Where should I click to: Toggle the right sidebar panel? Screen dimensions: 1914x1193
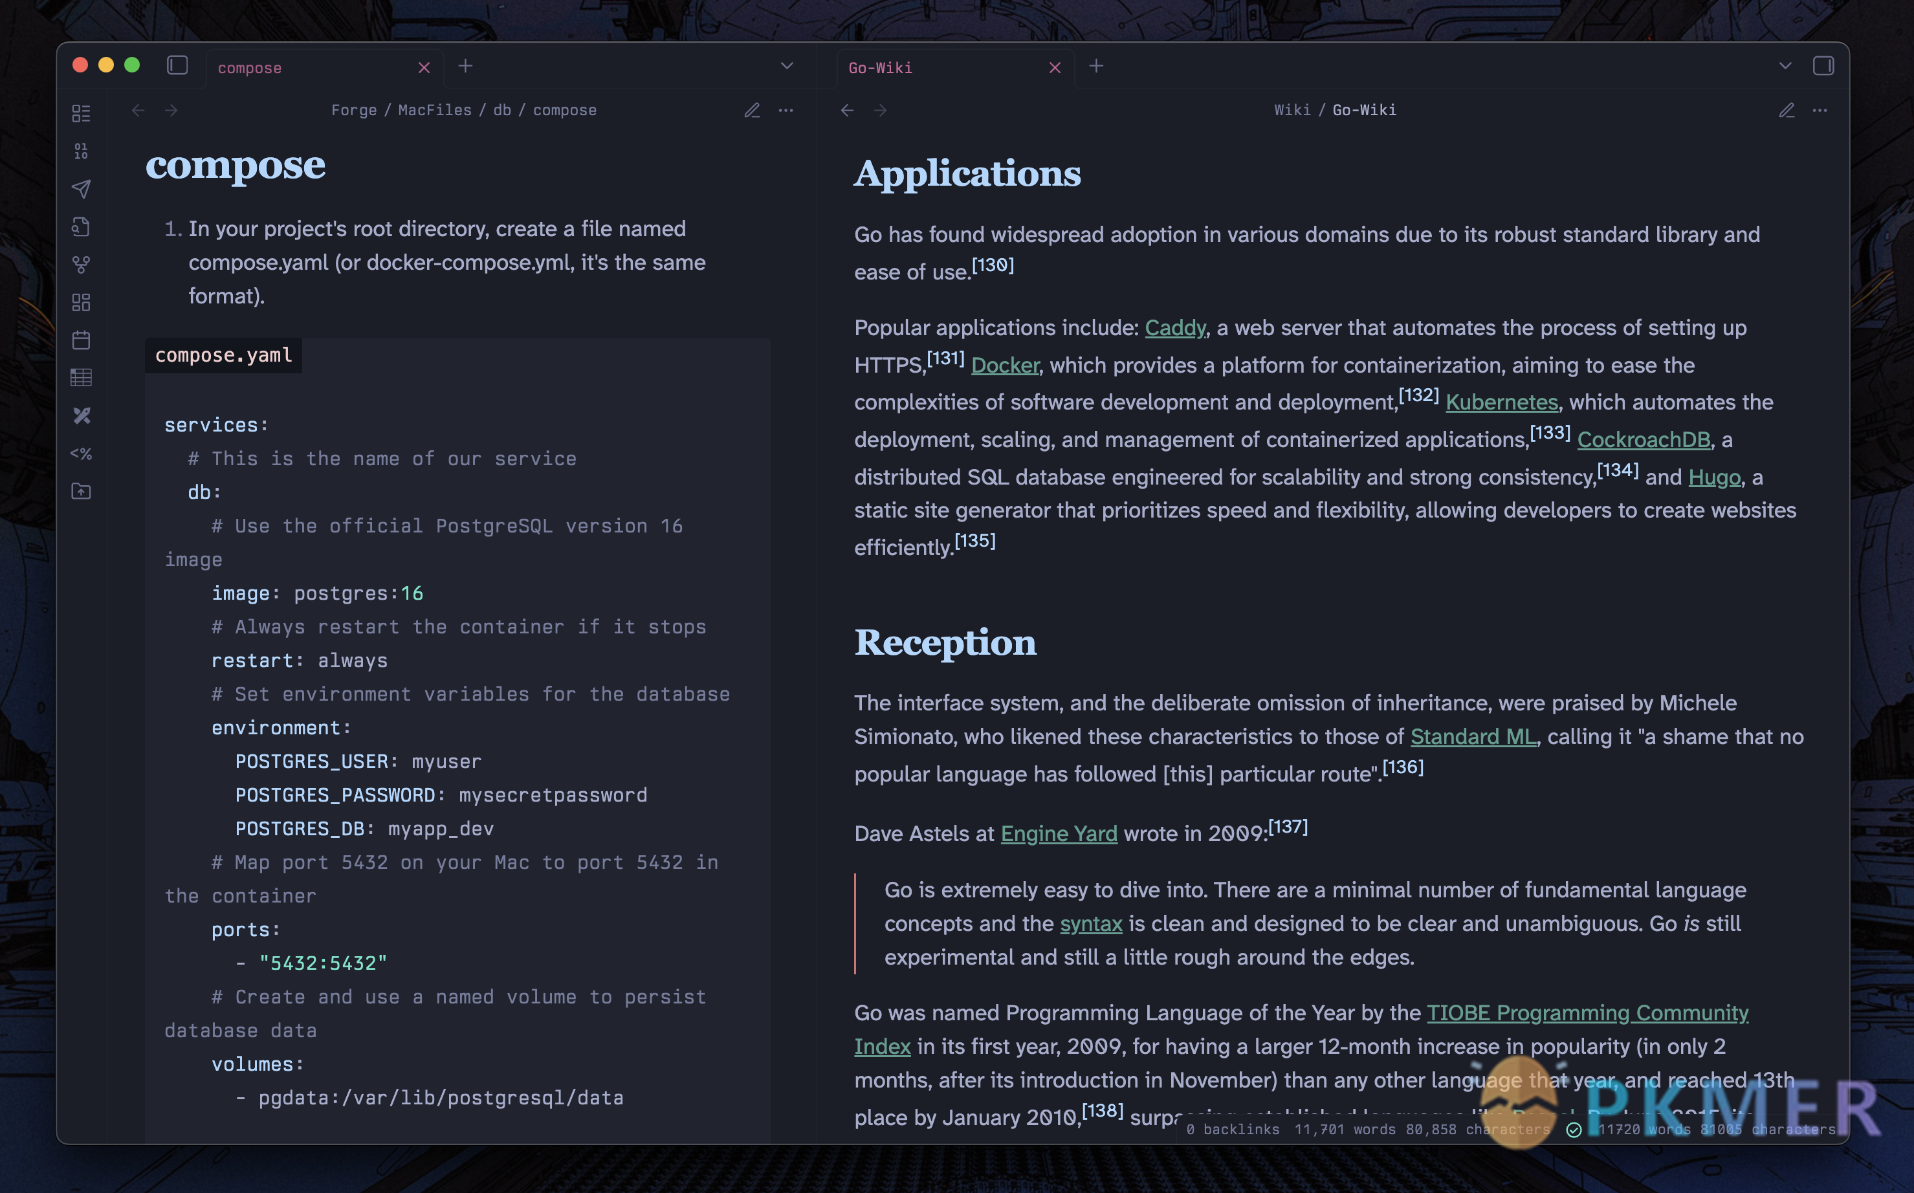(1823, 66)
